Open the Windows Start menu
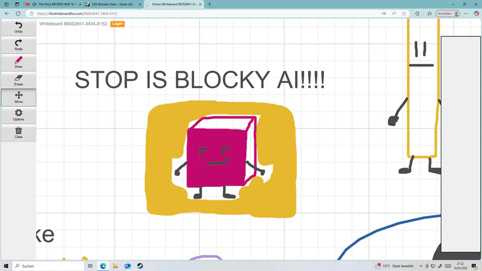 (6, 266)
